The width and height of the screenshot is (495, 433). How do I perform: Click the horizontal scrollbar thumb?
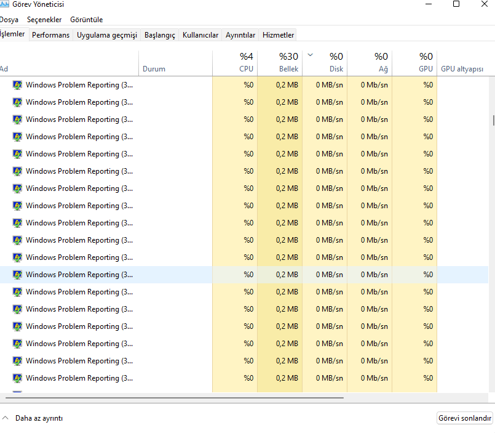click(175, 398)
